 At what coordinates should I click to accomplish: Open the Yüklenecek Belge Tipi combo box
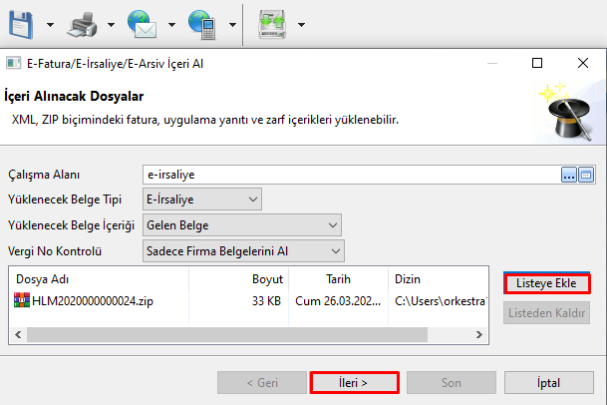point(250,200)
